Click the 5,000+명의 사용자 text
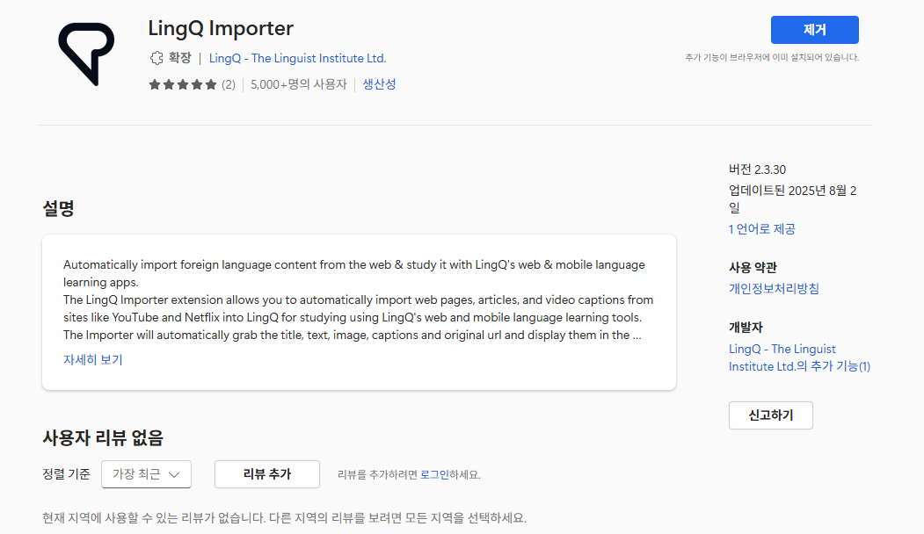This screenshot has width=924, height=534. 299,85
